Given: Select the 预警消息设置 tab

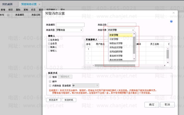Looking at the screenshot, I should [x=29, y=4].
